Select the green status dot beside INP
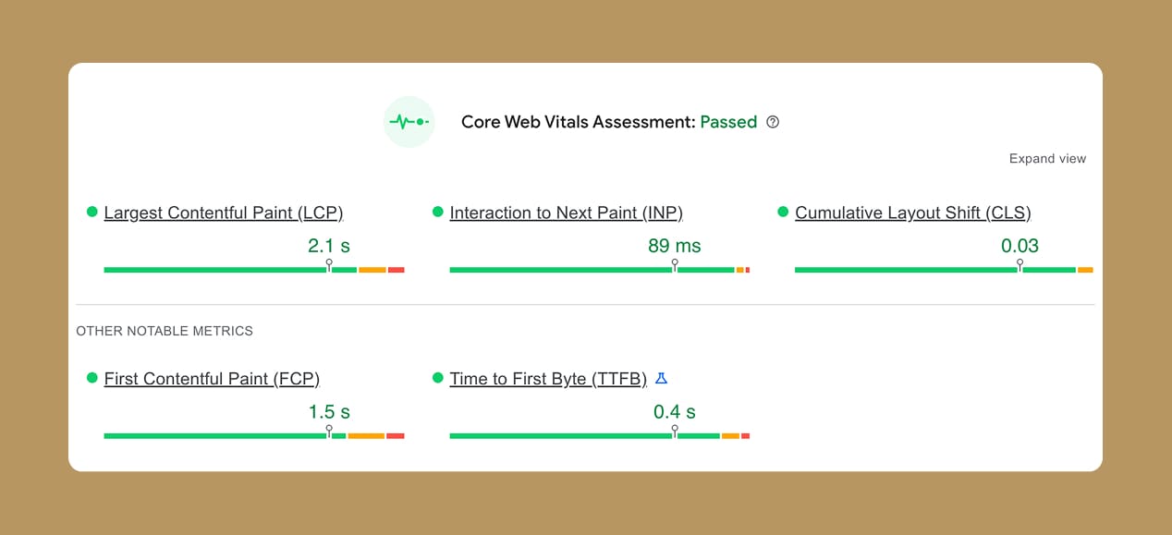Viewport: 1172px width, 535px height. 436,212
